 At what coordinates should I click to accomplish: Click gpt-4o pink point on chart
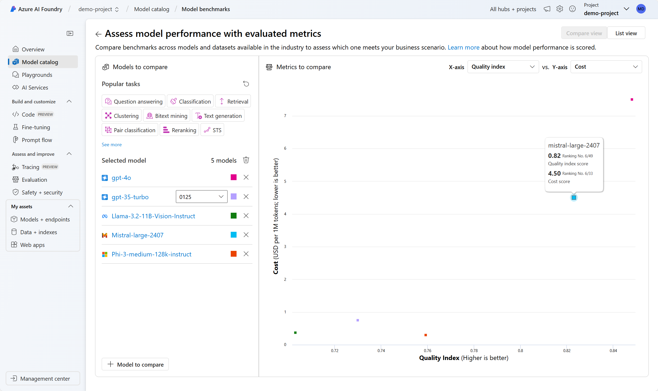click(x=632, y=100)
